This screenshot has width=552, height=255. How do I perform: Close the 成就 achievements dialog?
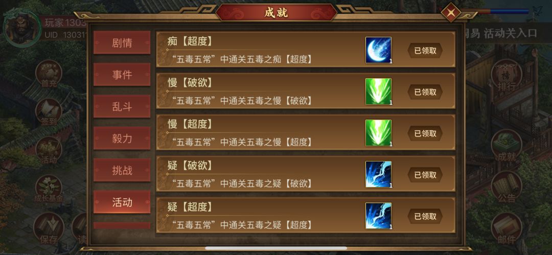pyautogui.click(x=451, y=13)
